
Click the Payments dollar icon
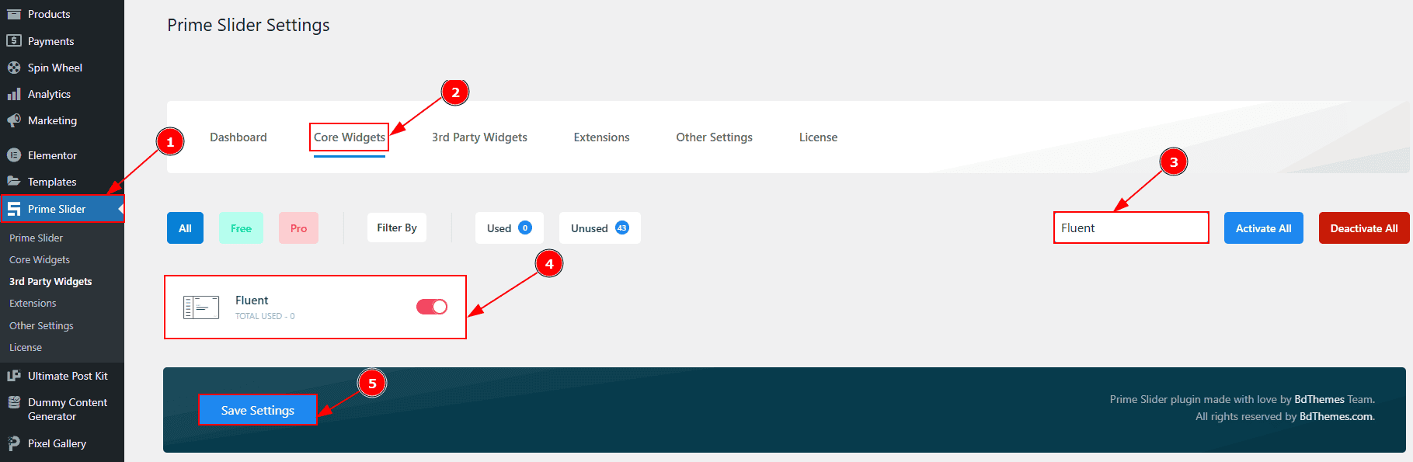pos(14,40)
